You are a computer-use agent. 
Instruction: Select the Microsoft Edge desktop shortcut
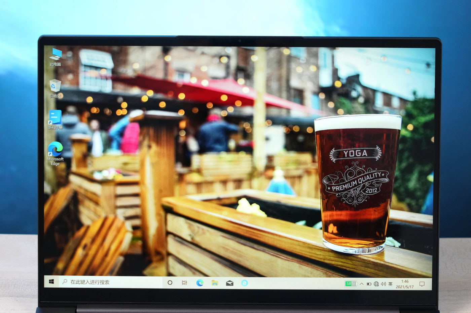pos(55,154)
